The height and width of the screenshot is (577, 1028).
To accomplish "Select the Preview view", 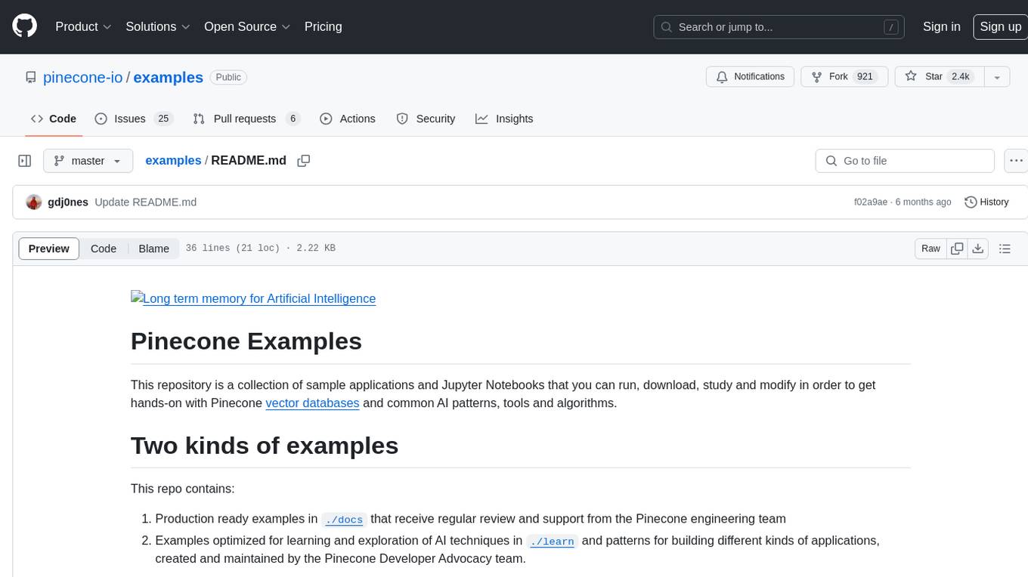I will pos(49,248).
